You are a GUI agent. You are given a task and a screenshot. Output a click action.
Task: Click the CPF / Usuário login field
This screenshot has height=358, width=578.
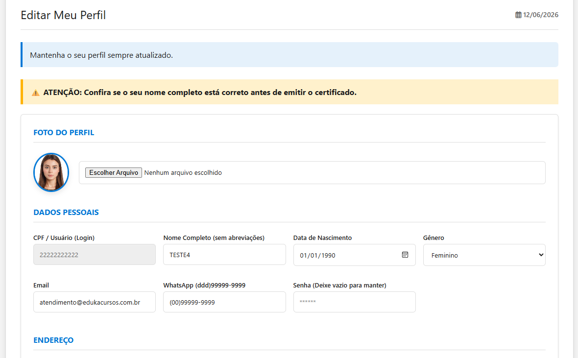tap(95, 254)
